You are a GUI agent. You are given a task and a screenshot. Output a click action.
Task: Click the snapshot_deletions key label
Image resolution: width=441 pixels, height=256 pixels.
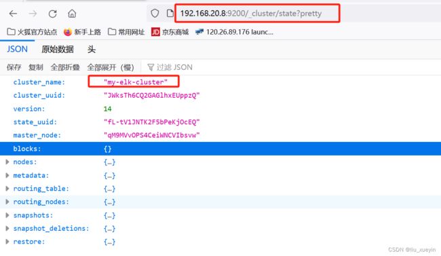click(x=51, y=228)
